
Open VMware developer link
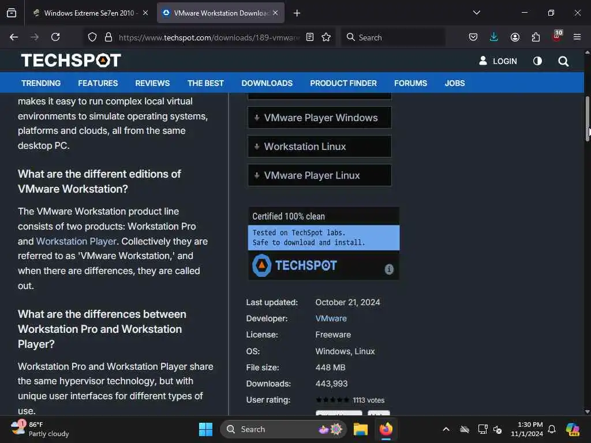click(x=331, y=318)
